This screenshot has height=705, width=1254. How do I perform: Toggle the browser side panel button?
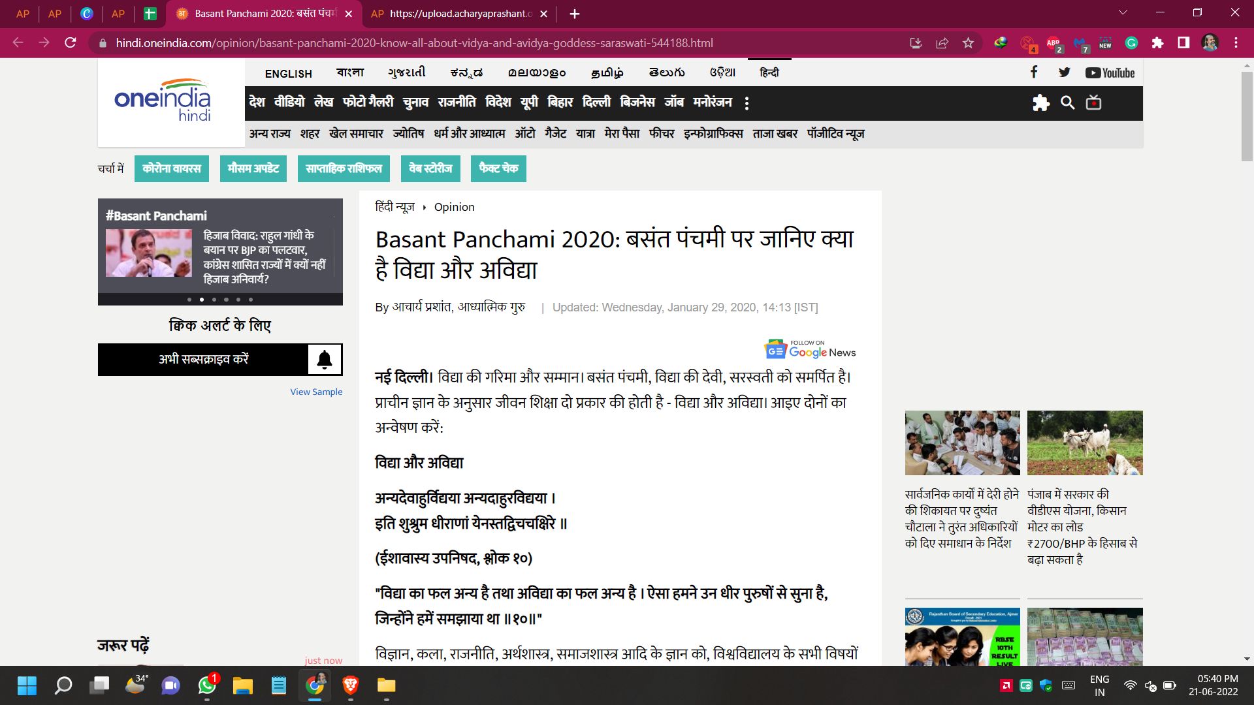[1183, 43]
